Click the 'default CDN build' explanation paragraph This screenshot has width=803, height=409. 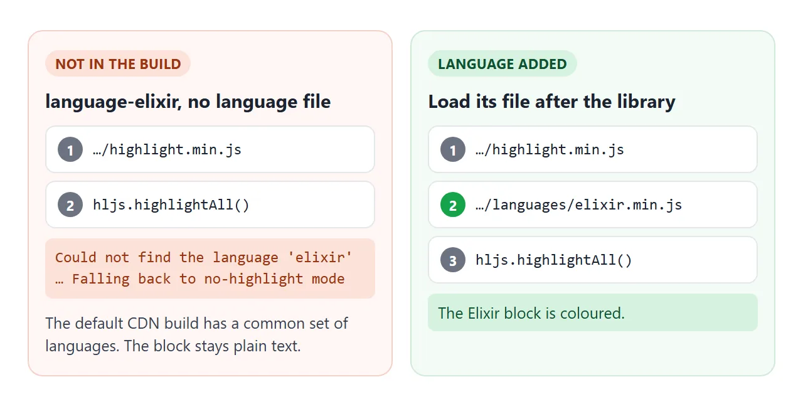[x=197, y=334]
